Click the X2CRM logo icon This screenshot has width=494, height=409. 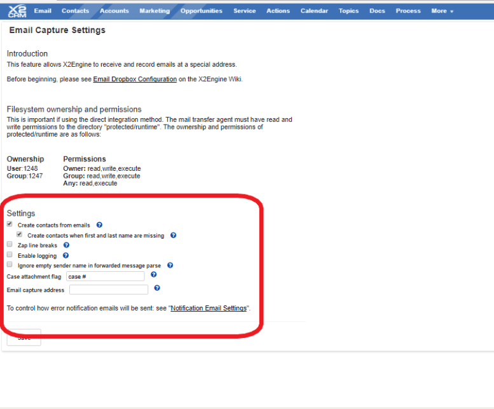click(17, 11)
